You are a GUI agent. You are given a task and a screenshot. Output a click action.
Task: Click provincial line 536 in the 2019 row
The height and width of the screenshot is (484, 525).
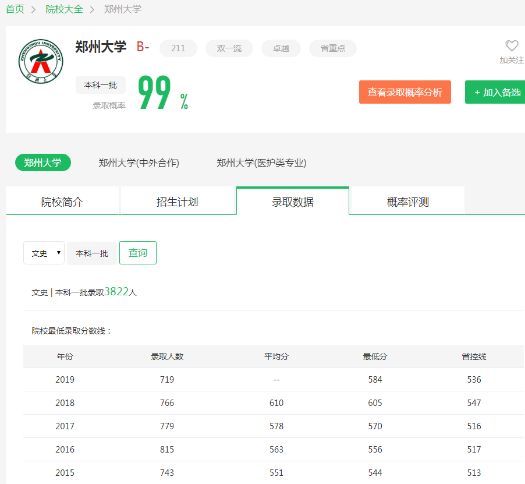pos(474,380)
